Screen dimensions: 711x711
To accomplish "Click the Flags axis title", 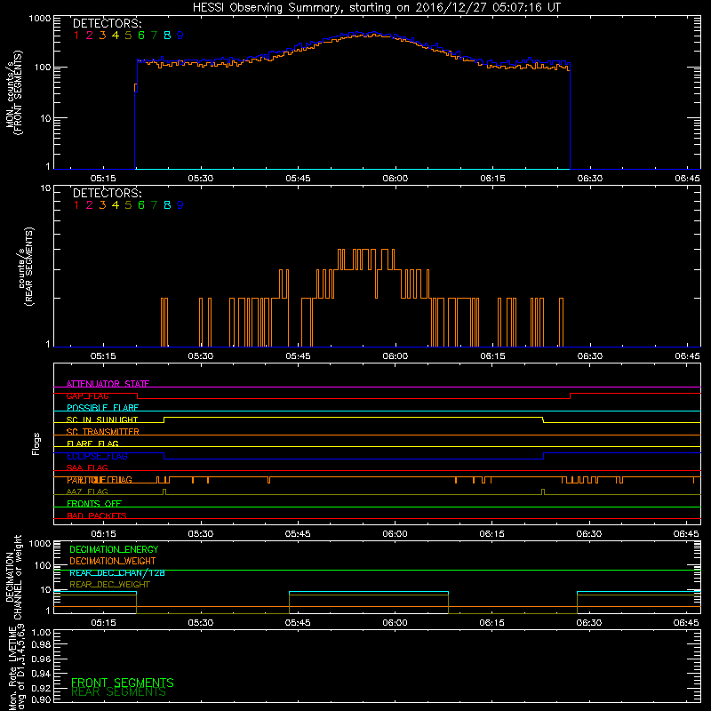I will 36,443.
